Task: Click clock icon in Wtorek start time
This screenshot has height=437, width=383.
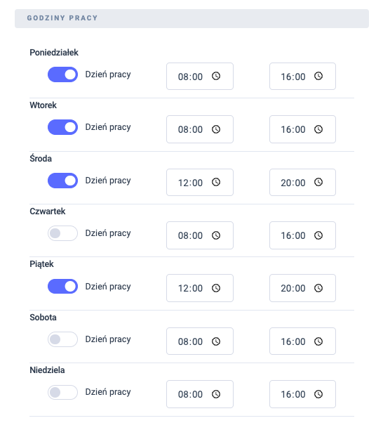Action: (x=216, y=129)
